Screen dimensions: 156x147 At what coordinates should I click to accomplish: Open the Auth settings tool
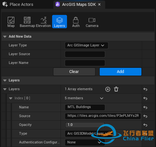pyautogui.click(x=76, y=22)
